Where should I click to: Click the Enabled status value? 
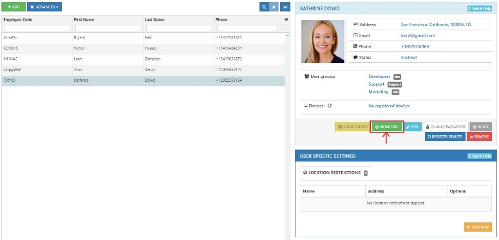click(x=409, y=57)
